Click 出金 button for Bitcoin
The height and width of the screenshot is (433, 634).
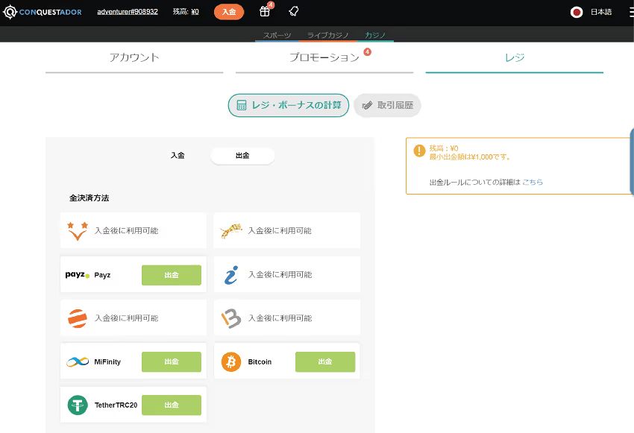(324, 361)
